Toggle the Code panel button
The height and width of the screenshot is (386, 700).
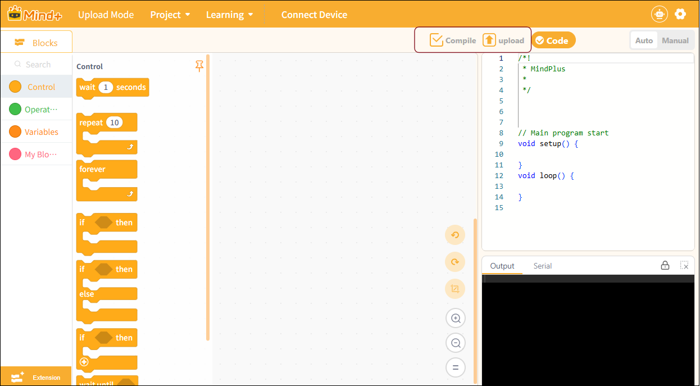553,40
